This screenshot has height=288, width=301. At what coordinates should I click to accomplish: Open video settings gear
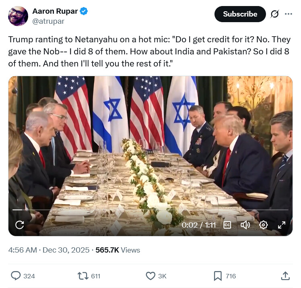tap(264, 225)
